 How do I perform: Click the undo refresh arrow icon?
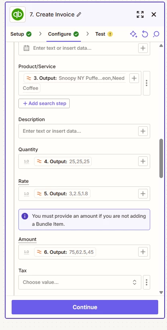point(145,34)
